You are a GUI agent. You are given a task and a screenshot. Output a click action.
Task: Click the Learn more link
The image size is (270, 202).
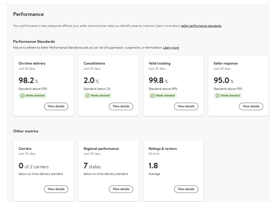click(x=171, y=48)
